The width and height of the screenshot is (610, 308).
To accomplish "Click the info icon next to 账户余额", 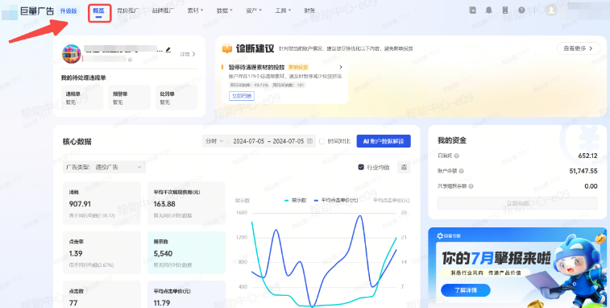I will point(461,171).
